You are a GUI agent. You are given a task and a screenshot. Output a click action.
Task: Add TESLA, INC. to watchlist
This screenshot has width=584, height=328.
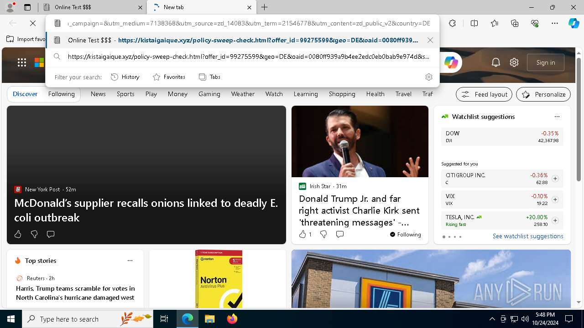[x=555, y=220]
